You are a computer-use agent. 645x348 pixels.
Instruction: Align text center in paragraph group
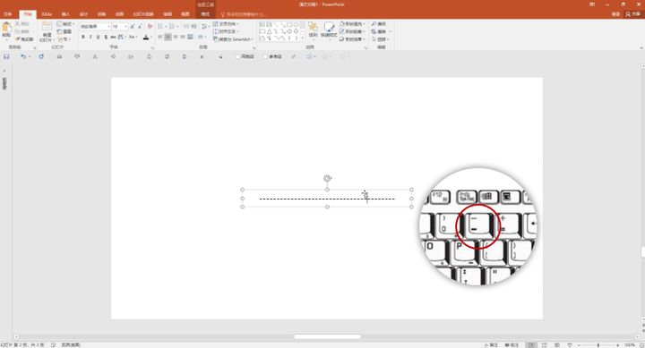point(168,37)
